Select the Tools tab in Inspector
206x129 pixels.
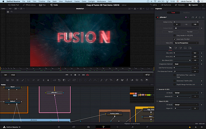click(x=173, y=13)
